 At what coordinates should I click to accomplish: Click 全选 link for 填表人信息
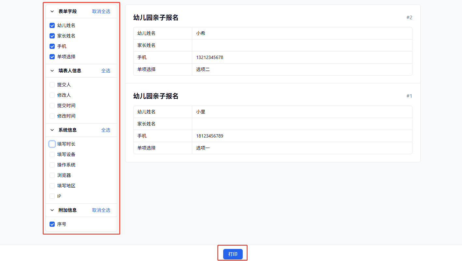(x=106, y=71)
